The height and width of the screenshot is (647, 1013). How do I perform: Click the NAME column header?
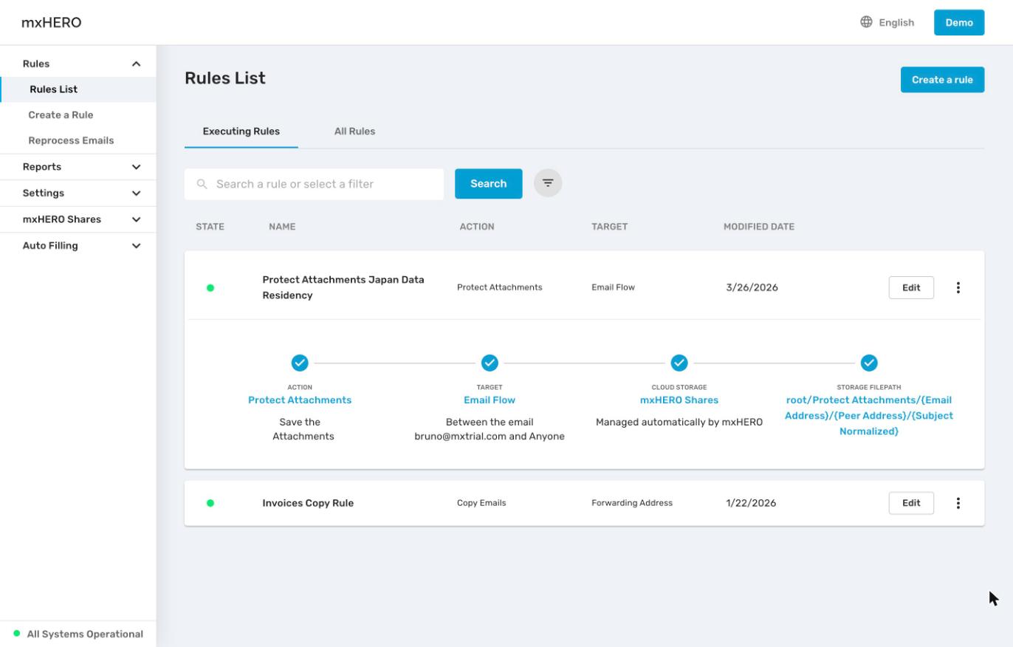[282, 227]
